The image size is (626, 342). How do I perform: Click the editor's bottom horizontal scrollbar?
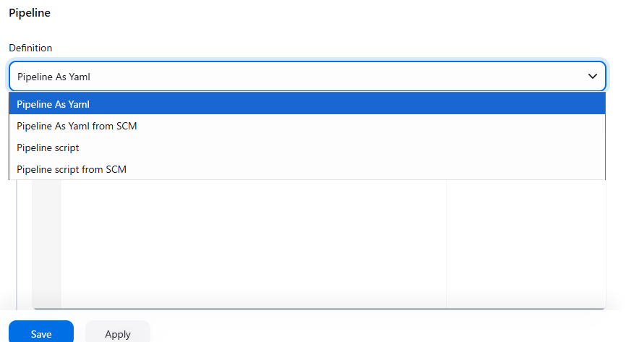318,308
